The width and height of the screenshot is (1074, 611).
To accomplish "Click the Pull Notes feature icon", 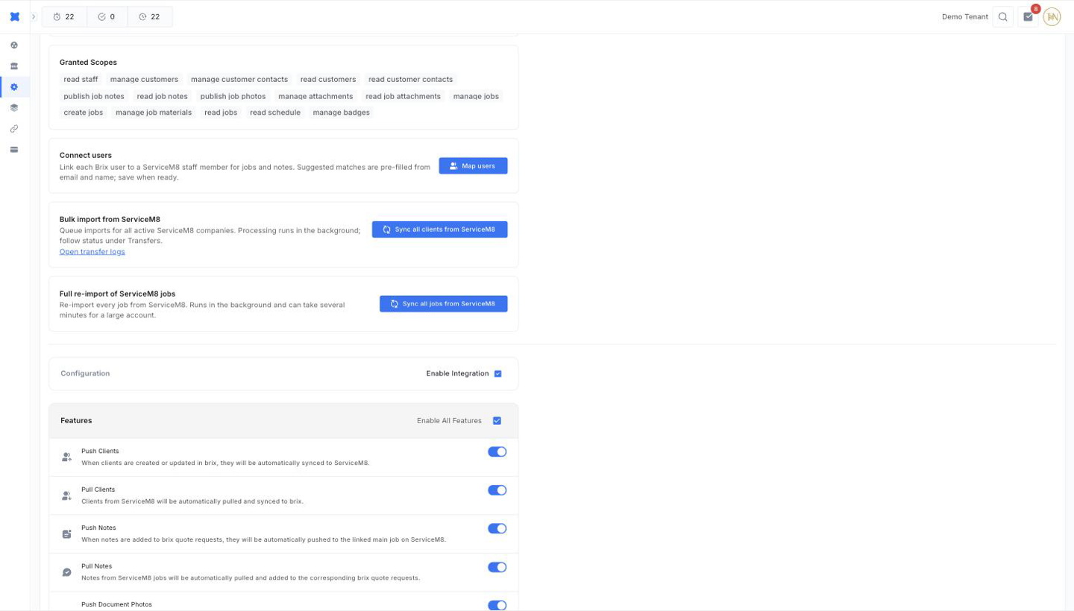I will 66,572.
